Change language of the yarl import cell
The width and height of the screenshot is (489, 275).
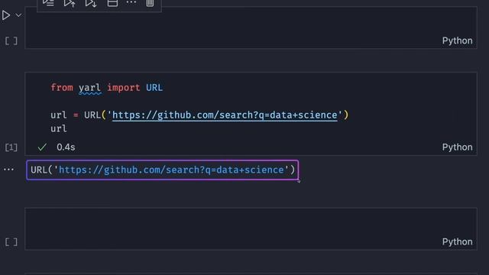pyautogui.click(x=457, y=147)
